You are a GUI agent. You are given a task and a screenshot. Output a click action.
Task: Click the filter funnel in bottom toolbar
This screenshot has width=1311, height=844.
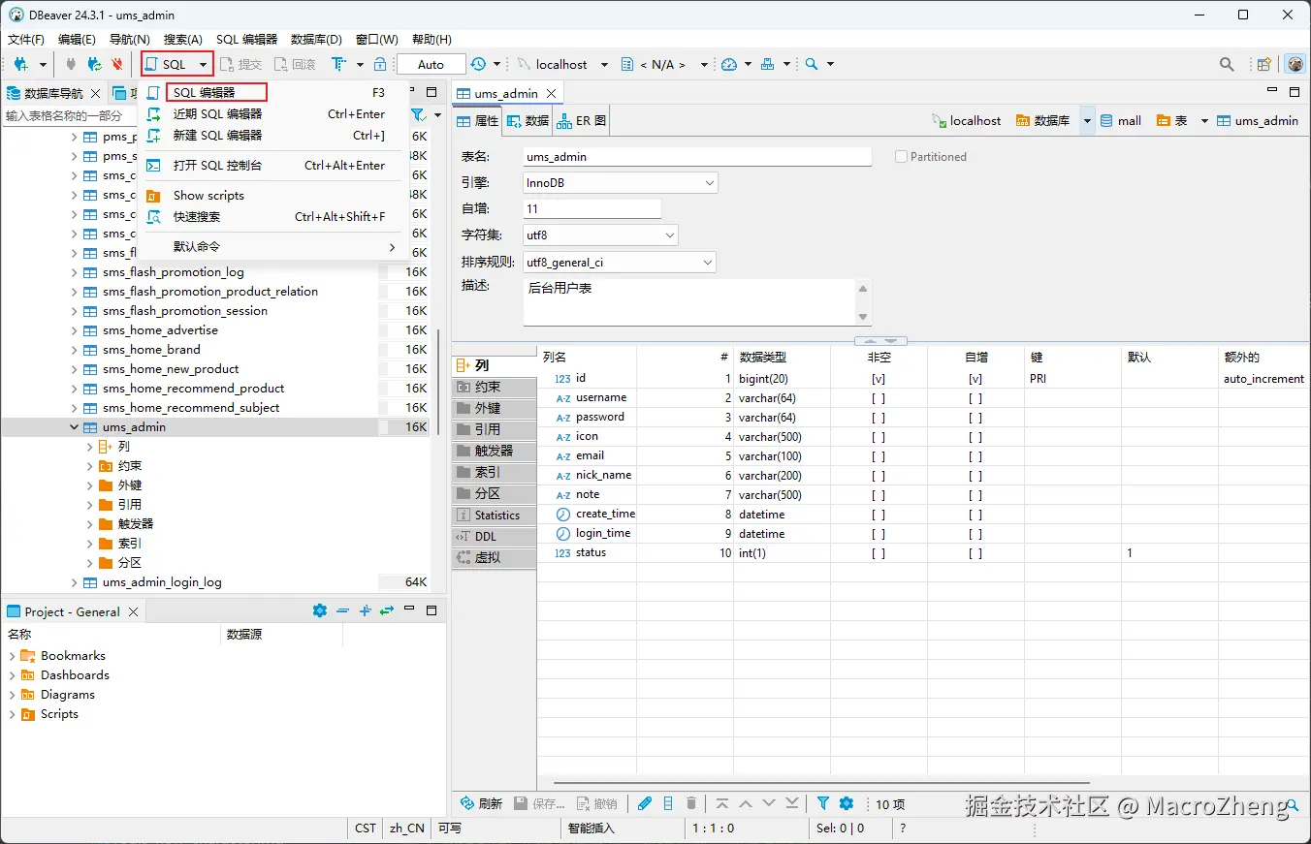(x=823, y=803)
